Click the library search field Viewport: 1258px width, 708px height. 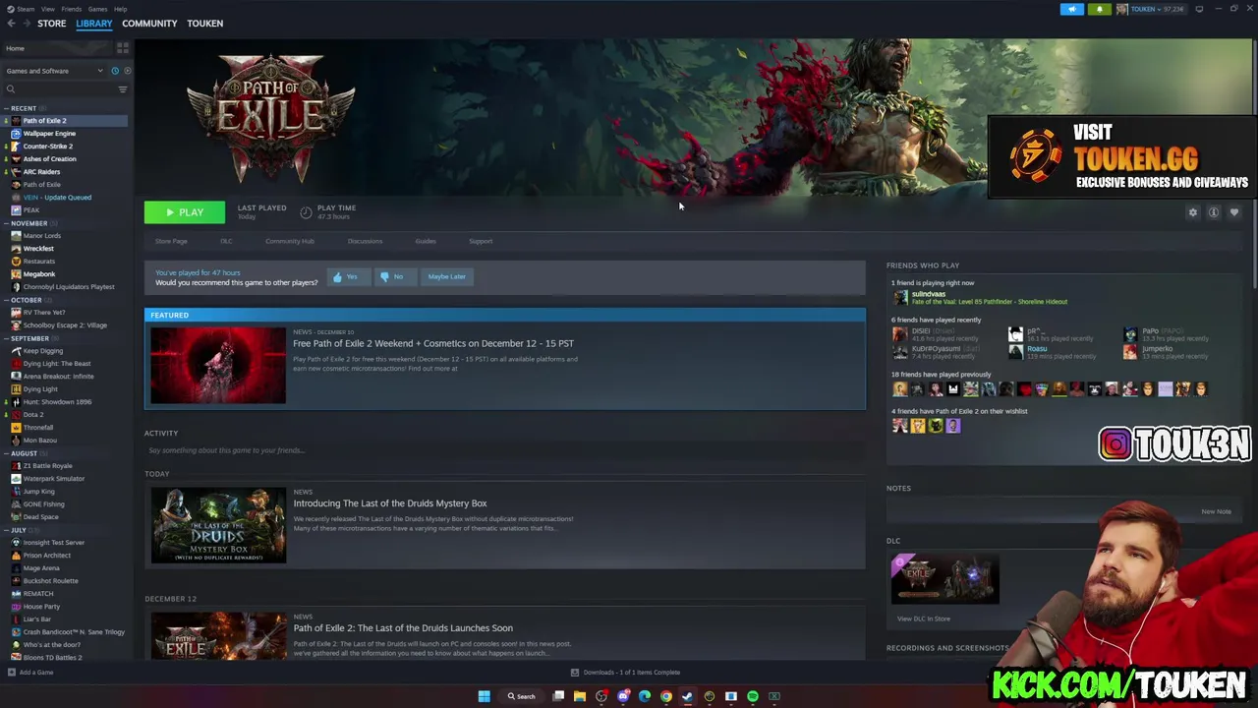59,89
